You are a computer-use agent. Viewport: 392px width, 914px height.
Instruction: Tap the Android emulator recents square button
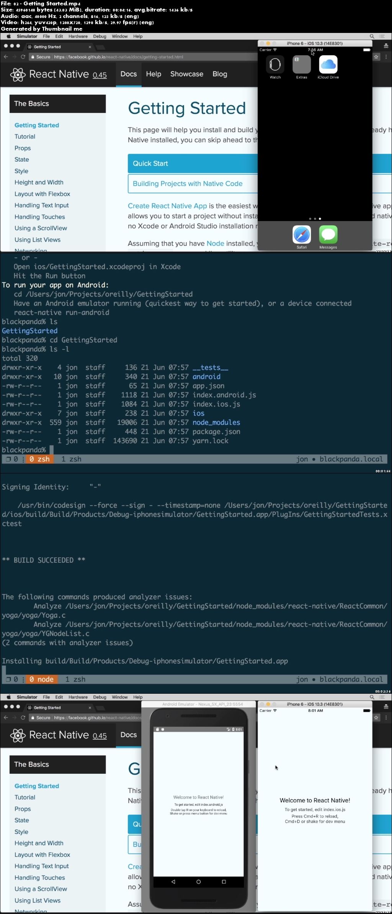pos(224,881)
